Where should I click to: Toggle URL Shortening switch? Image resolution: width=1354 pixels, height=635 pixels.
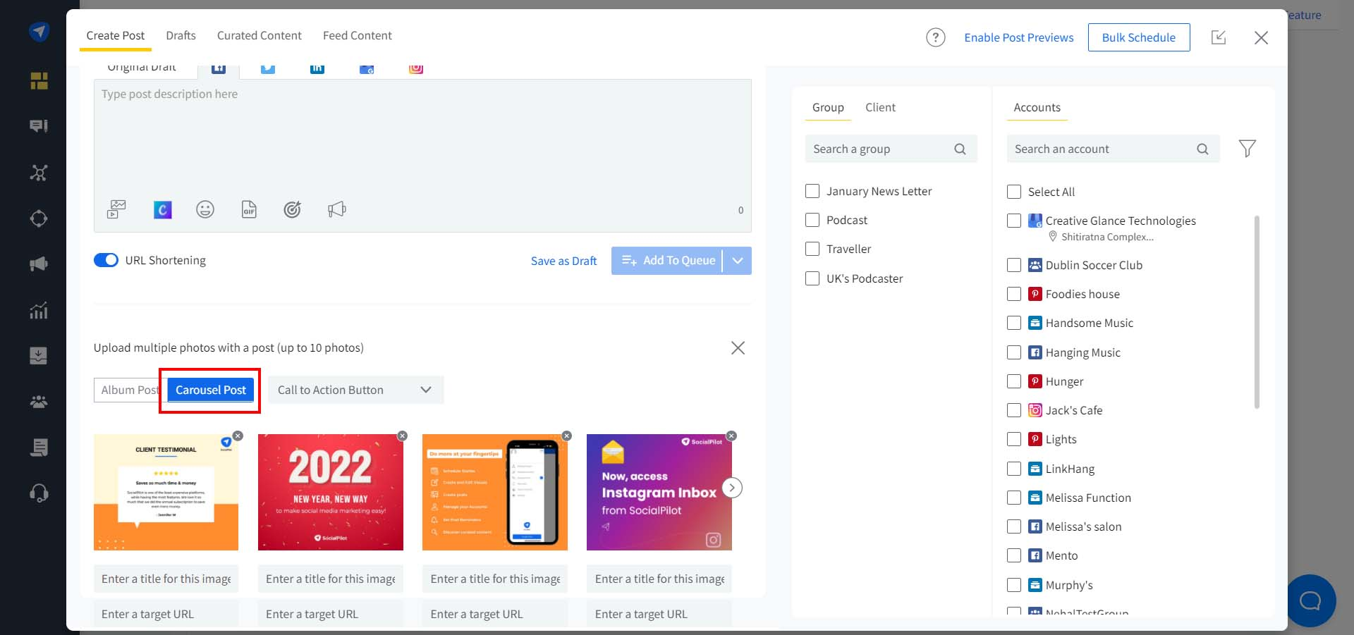[106, 260]
